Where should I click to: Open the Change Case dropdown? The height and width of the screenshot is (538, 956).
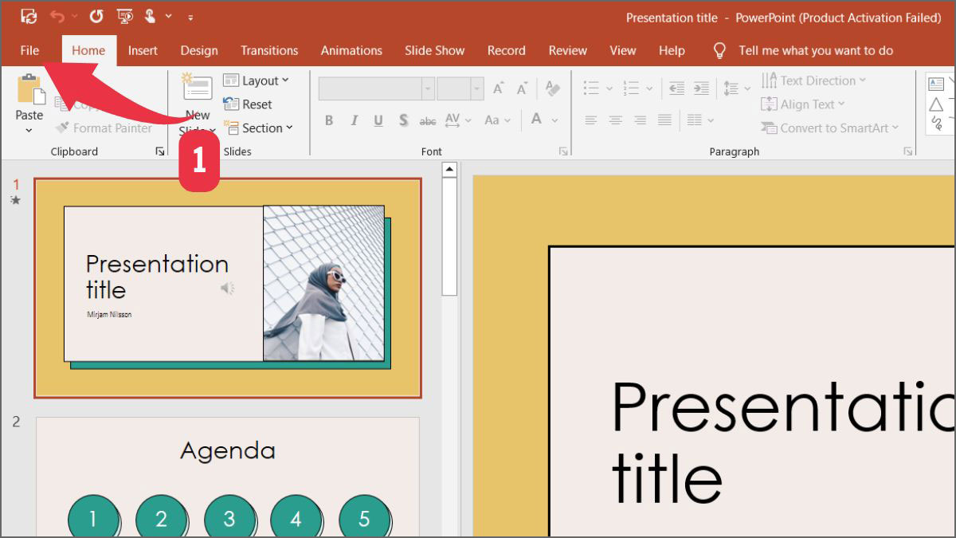point(496,120)
